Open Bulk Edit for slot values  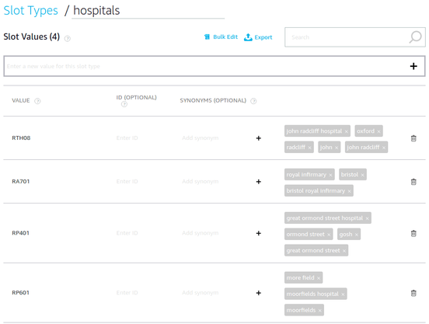[221, 37]
